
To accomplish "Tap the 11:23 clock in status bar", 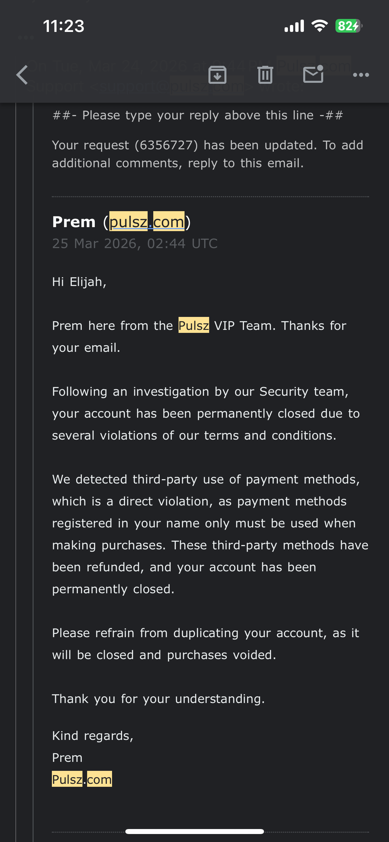I will click(x=64, y=26).
